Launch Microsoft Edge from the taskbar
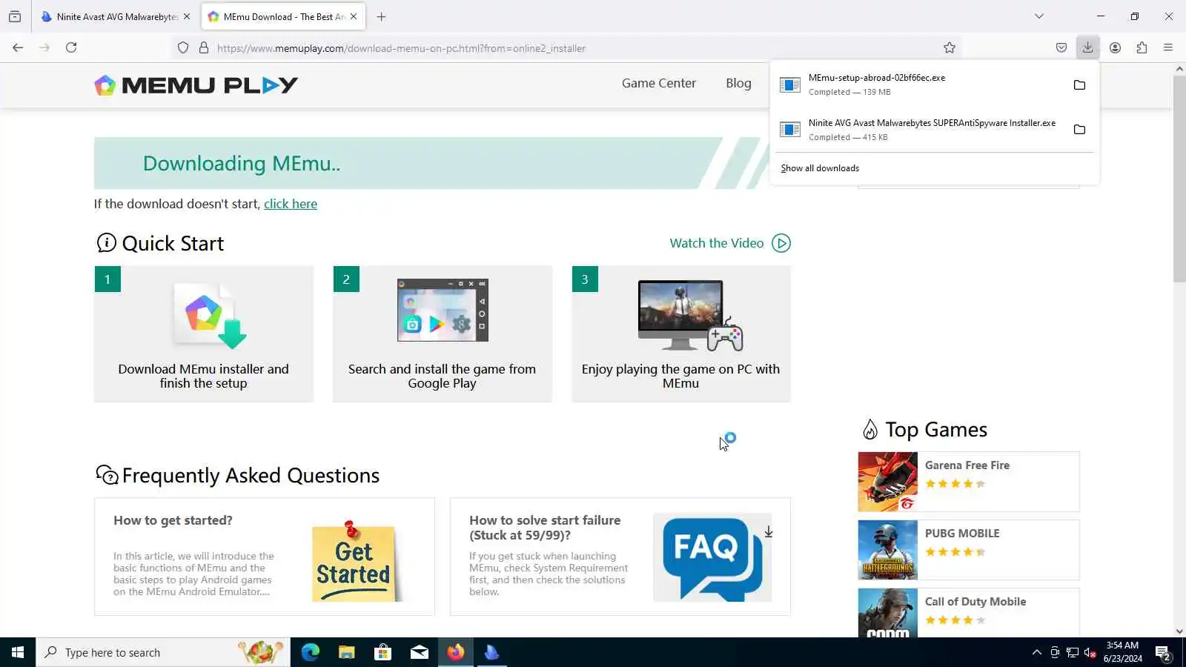Image resolution: width=1186 pixels, height=667 pixels. coord(310,652)
